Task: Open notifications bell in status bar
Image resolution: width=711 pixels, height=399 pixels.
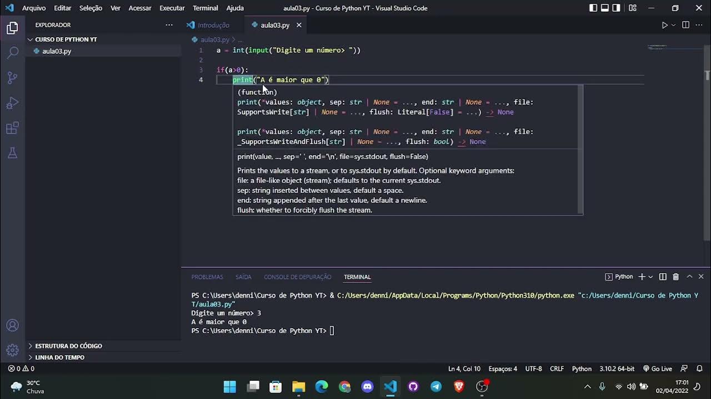Action: pos(698,369)
